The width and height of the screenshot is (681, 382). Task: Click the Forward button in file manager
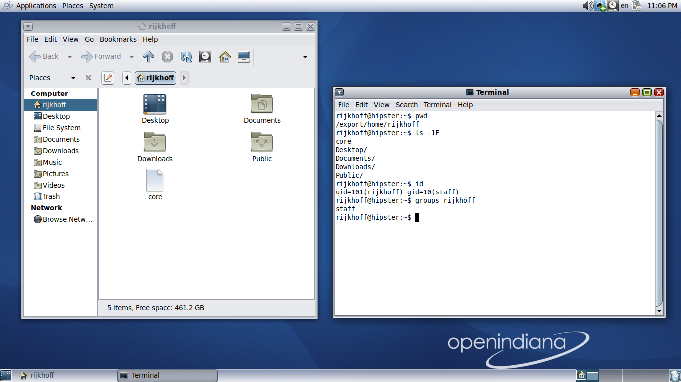(101, 56)
